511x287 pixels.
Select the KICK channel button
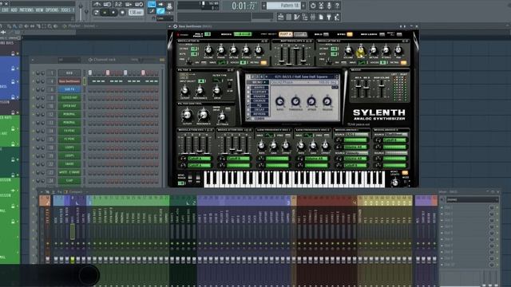point(69,73)
